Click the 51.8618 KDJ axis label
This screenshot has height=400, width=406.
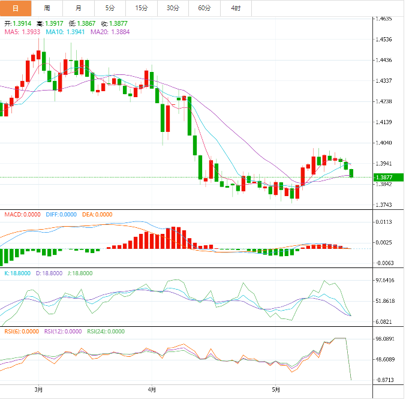point(385,301)
